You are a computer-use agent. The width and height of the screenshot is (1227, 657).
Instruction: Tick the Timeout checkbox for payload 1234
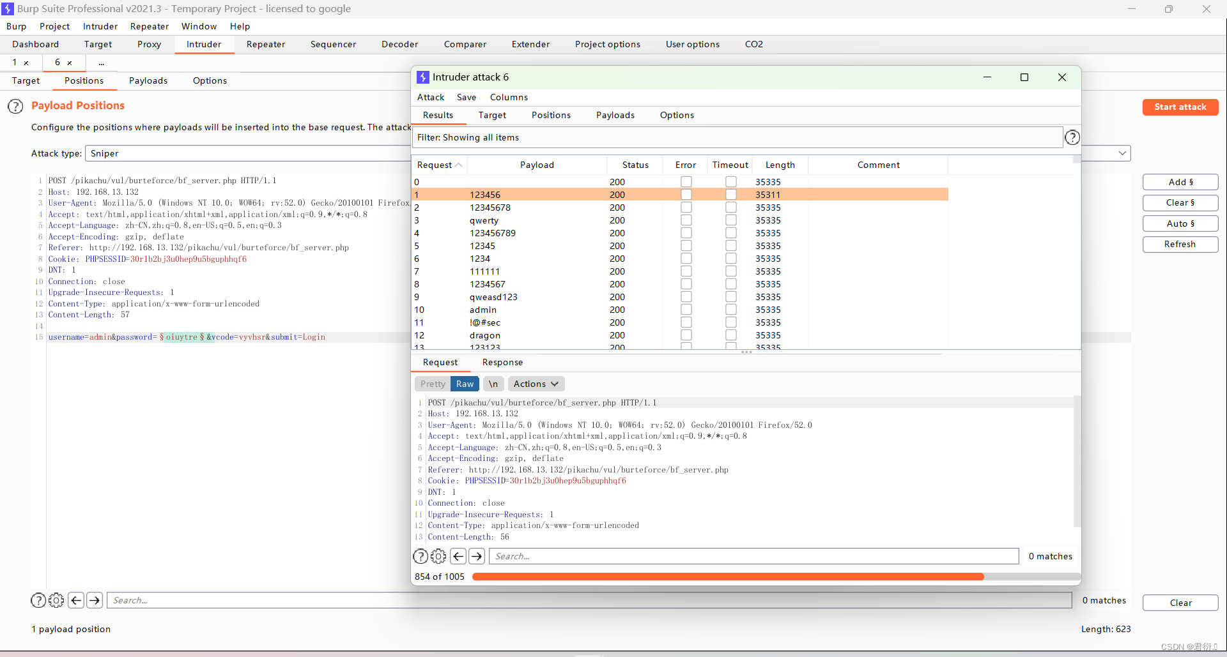[x=731, y=259]
